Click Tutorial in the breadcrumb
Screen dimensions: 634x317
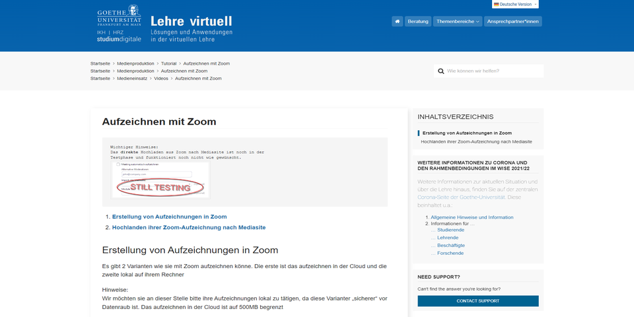[x=168, y=64]
